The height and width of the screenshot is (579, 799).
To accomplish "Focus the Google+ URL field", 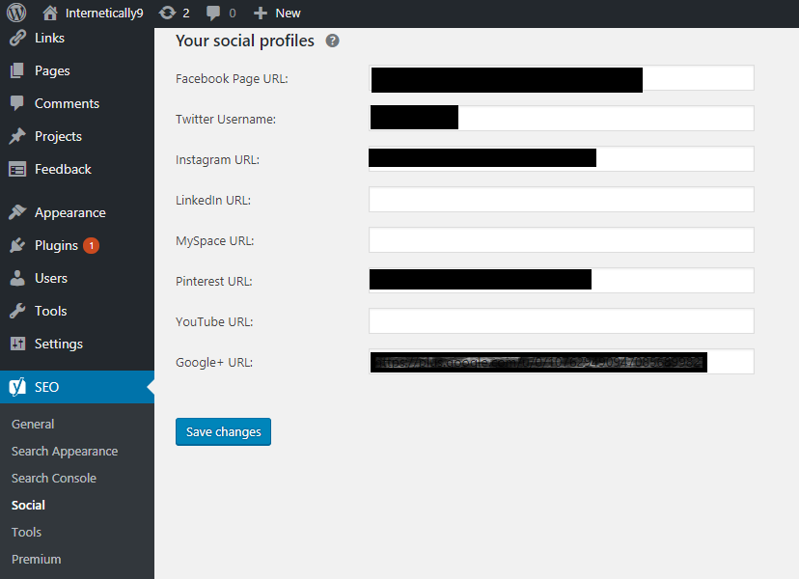I will (562, 361).
